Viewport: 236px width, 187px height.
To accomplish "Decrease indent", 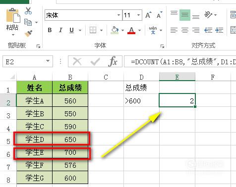I will [x=208, y=30].
